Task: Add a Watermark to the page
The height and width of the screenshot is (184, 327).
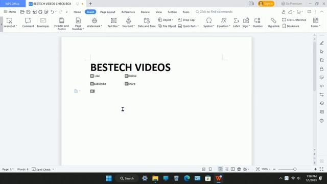Action: (x=95, y=22)
